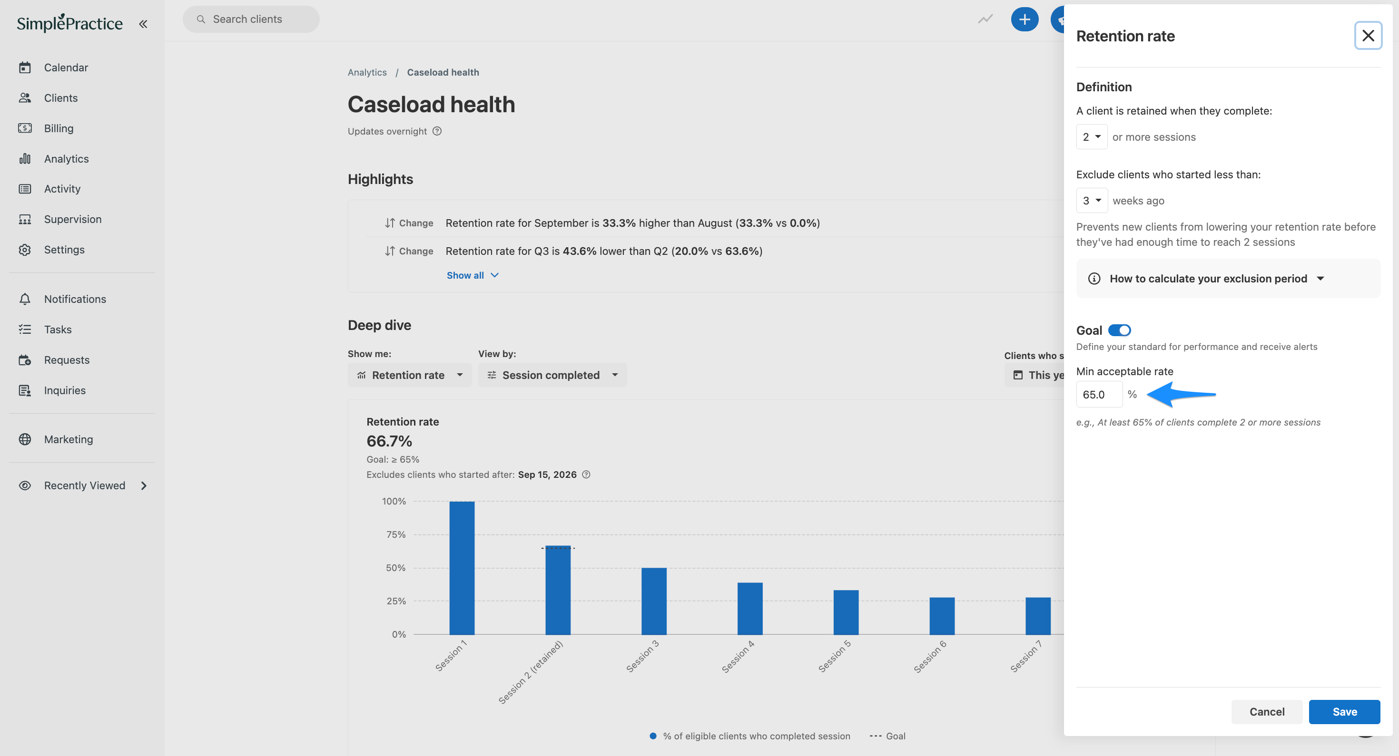The height and width of the screenshot is (756, 1399).
Task: Expand the Recently Viewed chevron
Action: 144,485
